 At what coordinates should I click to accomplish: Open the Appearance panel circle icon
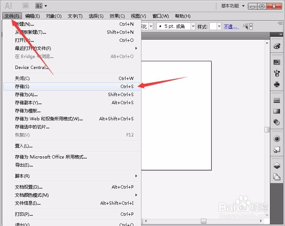(277, 139)
